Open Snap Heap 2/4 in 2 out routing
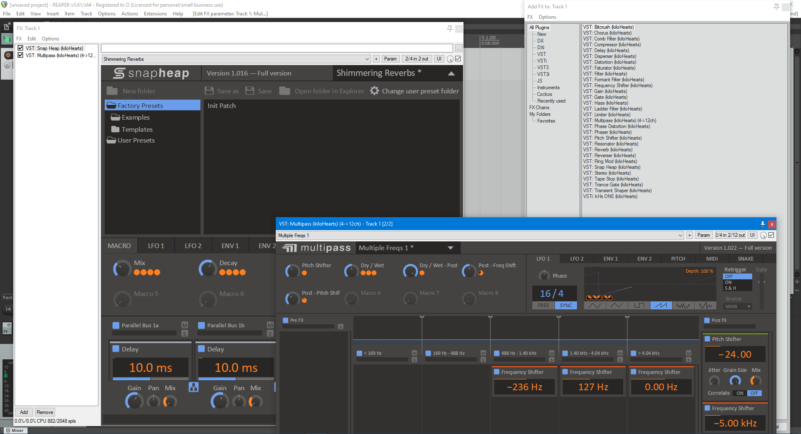Screen dimensions: 801x434 416,59
